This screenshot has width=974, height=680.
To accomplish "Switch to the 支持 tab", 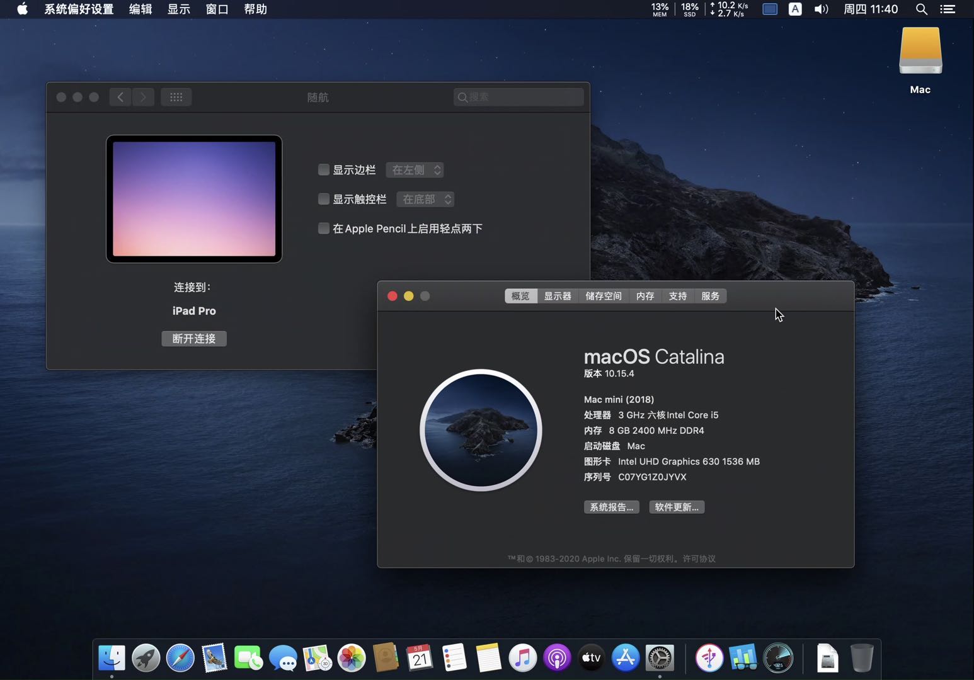I will tap(678, 296).
